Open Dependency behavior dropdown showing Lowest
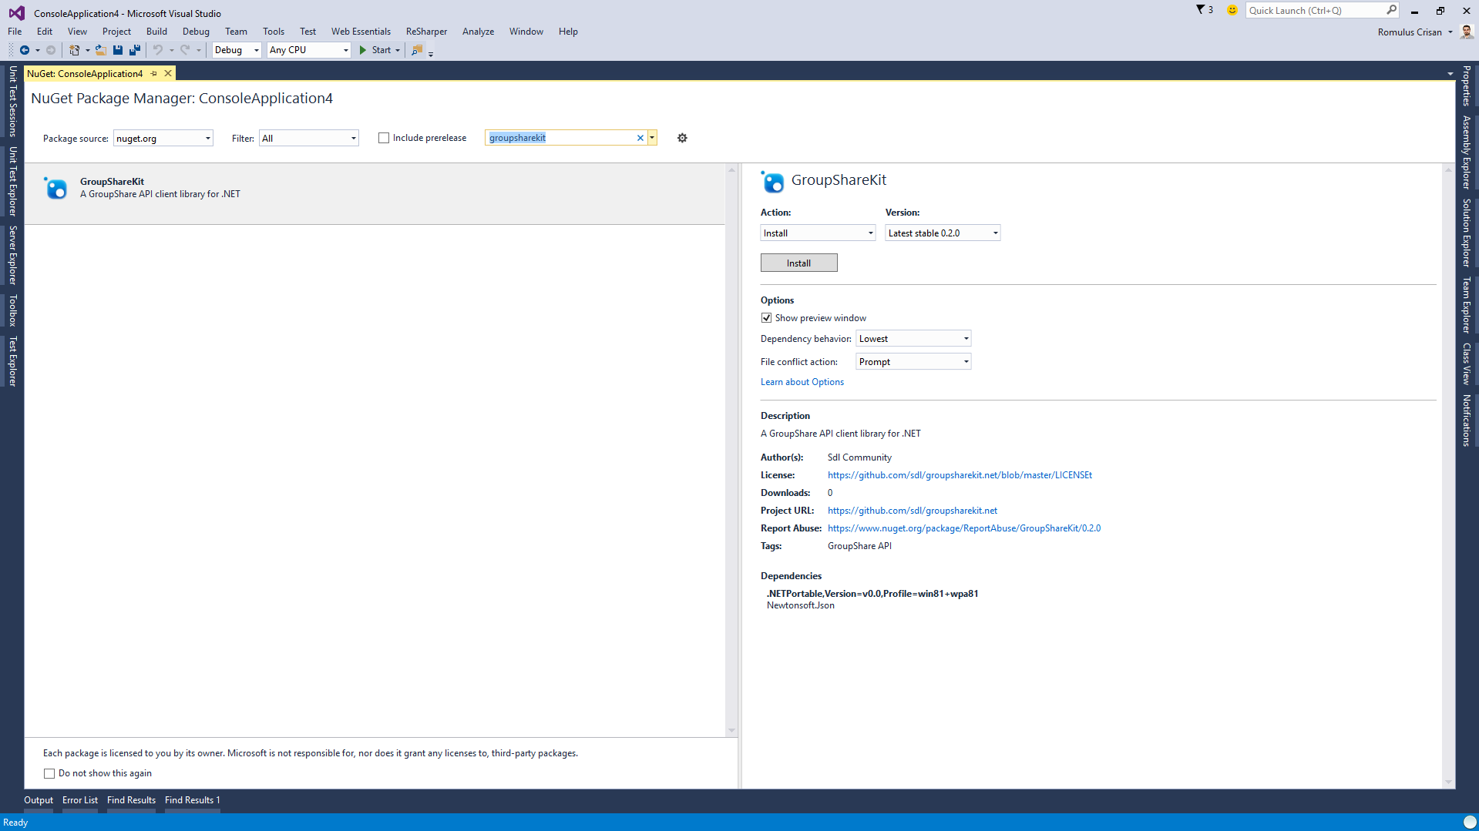The image size is (1479, 831). 913,339
